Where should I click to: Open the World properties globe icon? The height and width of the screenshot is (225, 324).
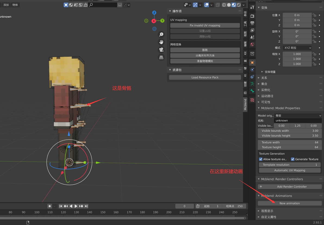(252, 44)
